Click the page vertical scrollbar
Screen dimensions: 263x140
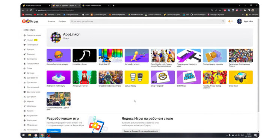click(258, 65)
